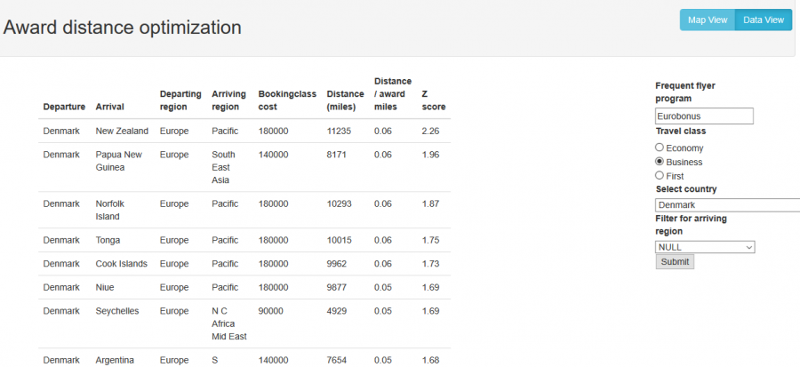Click the Papua New Guinea arrival cell
Viewport: 800px width, 367px height.
click(119, 161)
